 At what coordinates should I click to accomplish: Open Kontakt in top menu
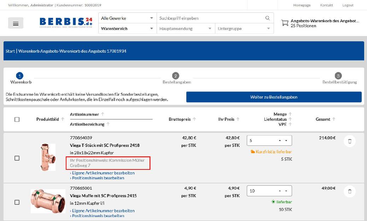pos(326,5)
